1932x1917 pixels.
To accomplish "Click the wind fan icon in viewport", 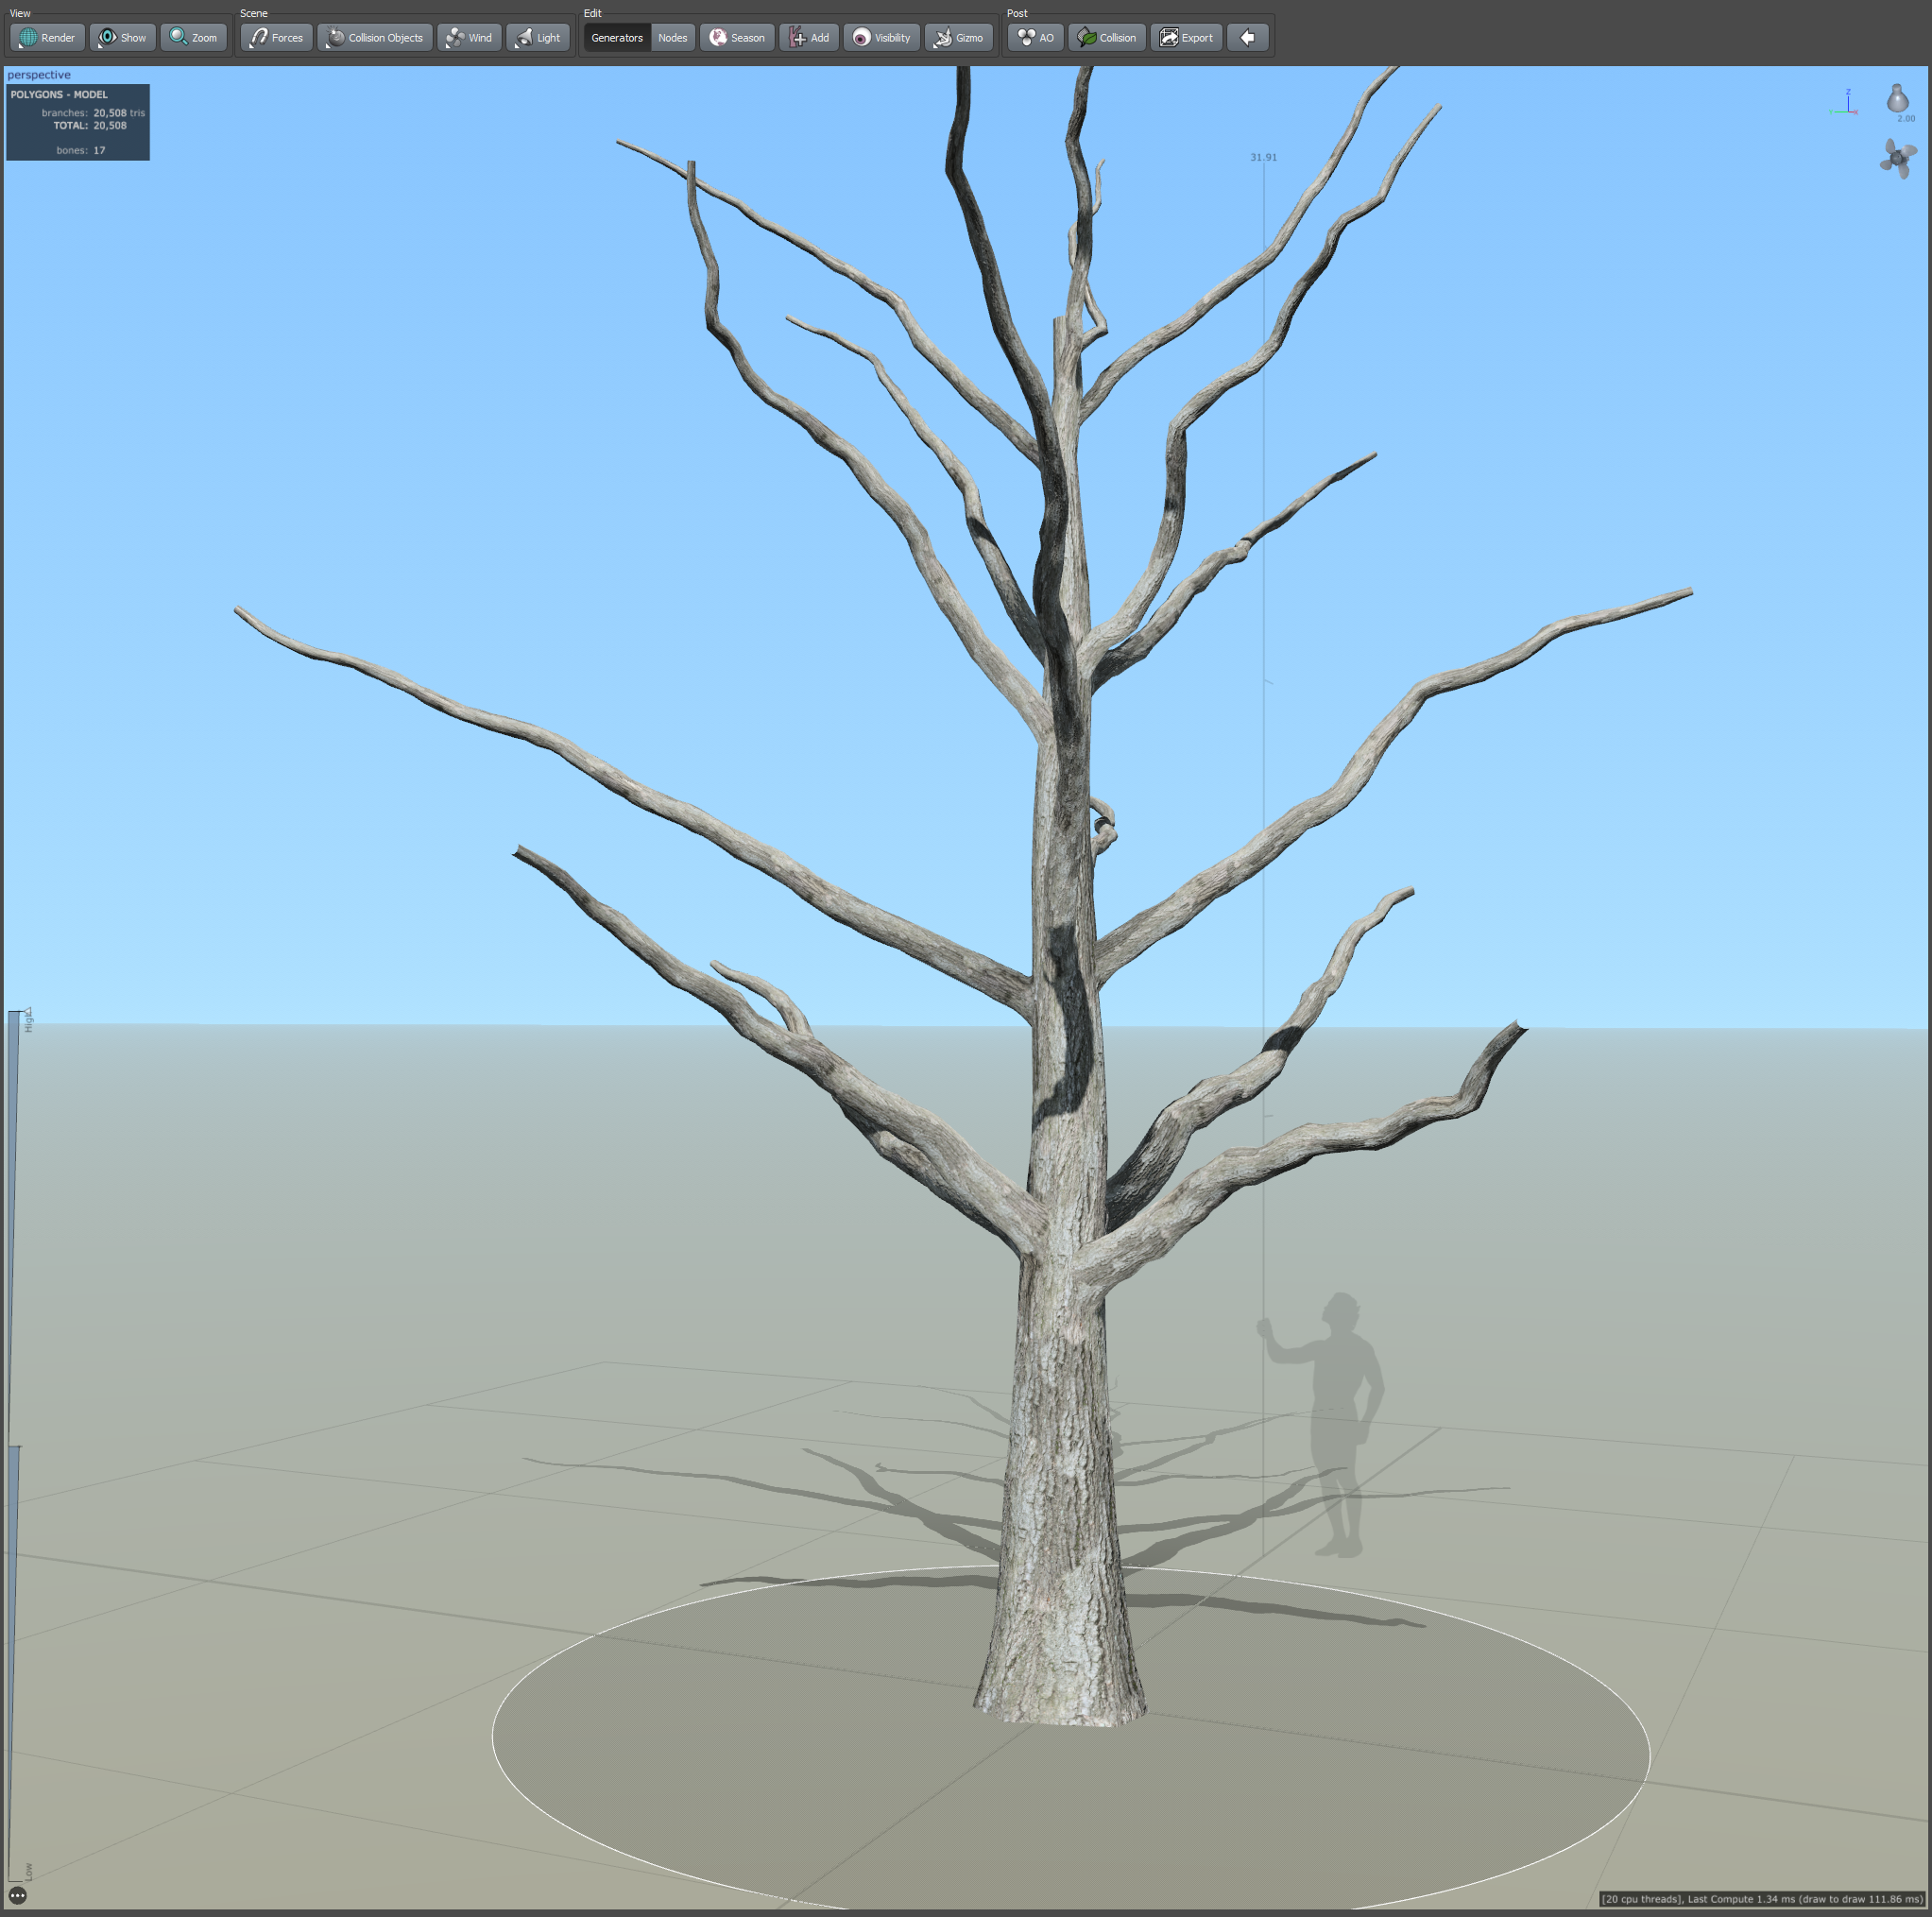I will point(1896,158).
